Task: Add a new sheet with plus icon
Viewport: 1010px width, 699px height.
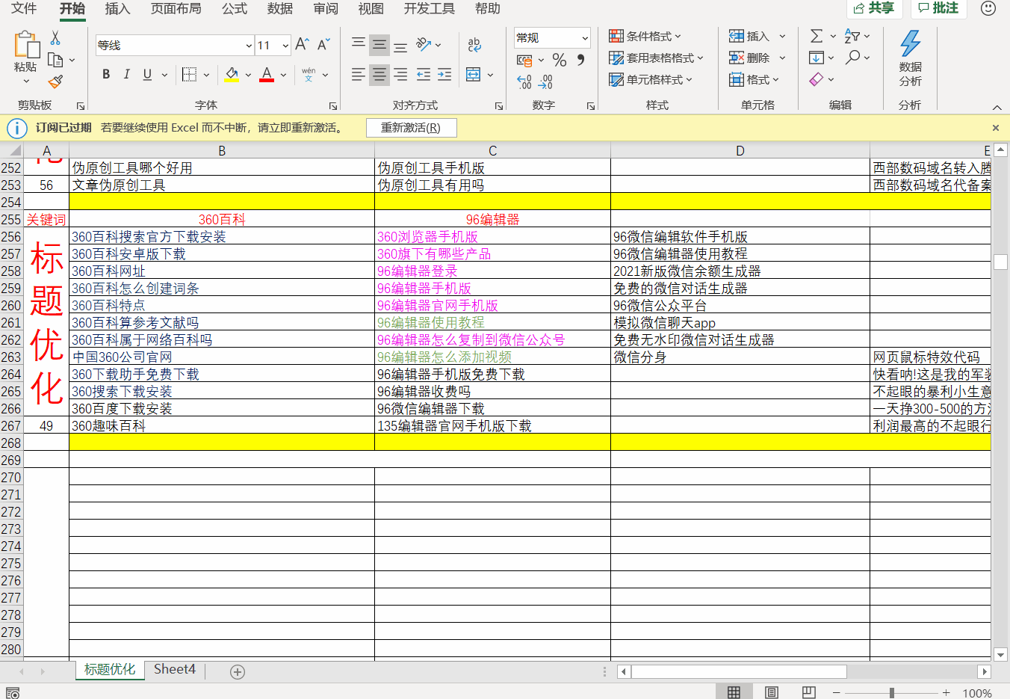Action: tap(238, 672)
